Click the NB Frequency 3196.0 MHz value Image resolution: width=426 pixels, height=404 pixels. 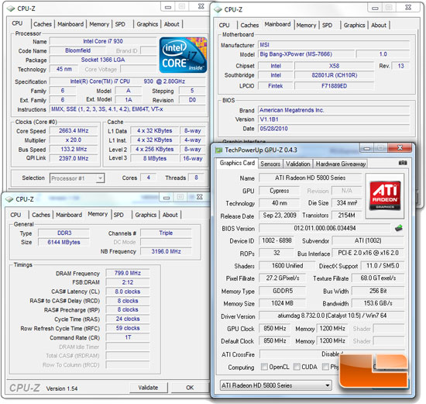[x=166, y=252]
